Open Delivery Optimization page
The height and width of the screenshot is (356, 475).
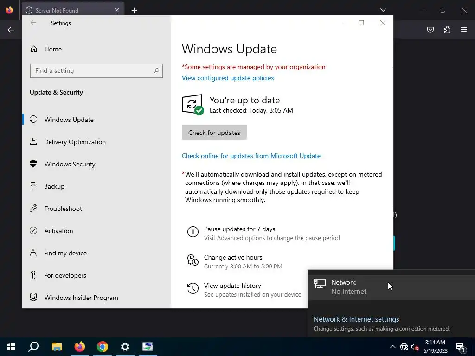(x=75, y=142)
